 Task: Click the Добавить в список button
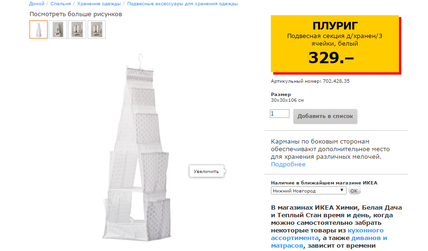point(325,116)
